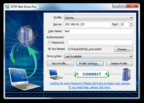Click the New Profile button
Image resolution: width=144 pixels, height=103 pixels.
coord(60,64)
